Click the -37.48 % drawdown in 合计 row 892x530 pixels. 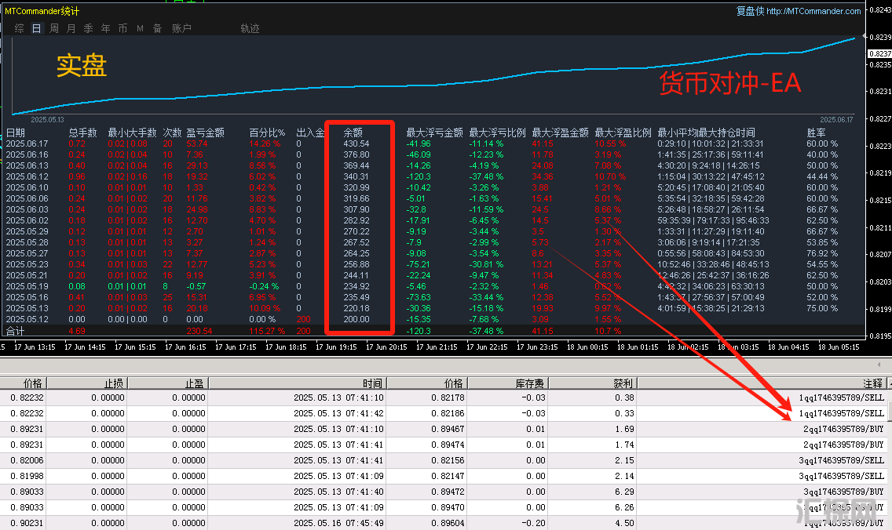(x=486, y=331)
